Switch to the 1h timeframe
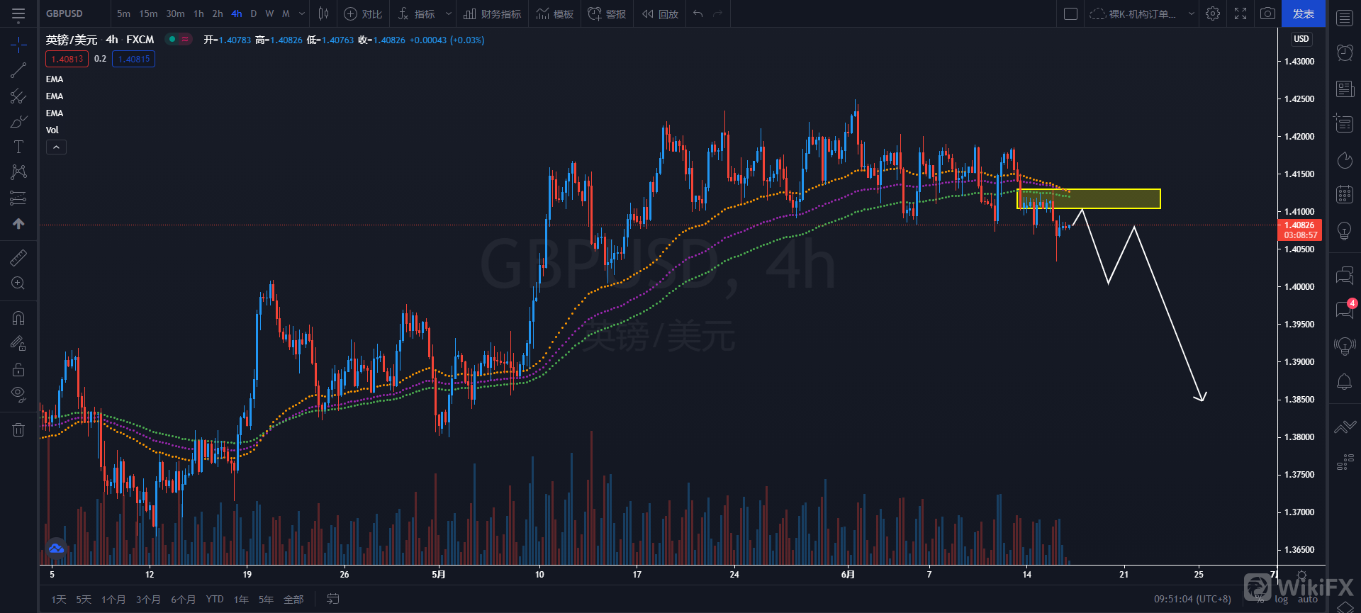 (x=198, y=13)
